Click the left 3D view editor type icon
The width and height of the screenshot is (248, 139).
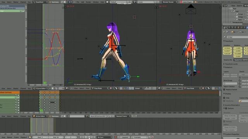(x=67, y=88)
